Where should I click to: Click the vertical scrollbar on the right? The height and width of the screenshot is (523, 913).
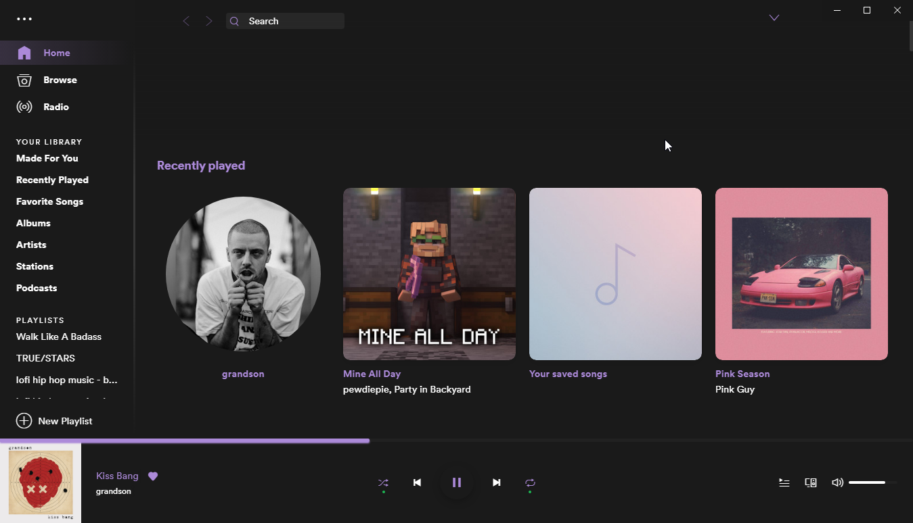pyautogui.click(x=910, y=35)
